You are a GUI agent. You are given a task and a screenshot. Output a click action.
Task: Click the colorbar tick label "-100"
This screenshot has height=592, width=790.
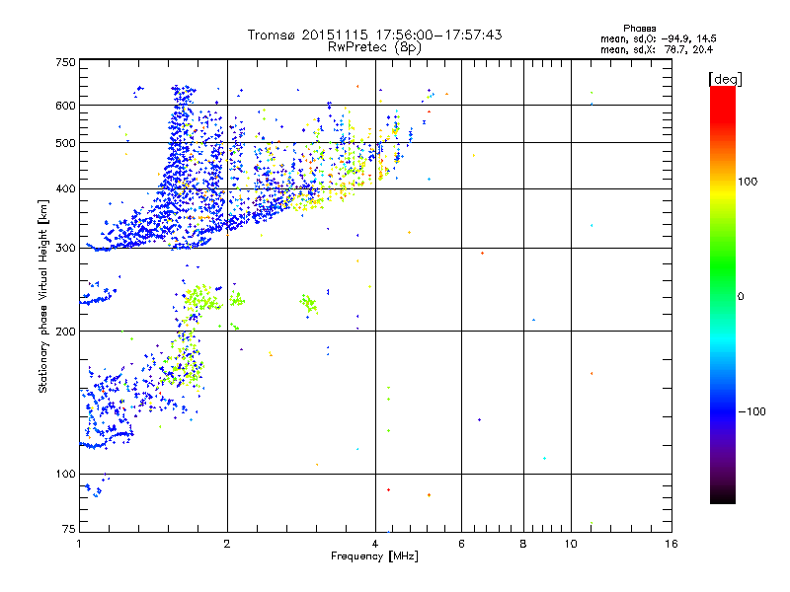[751, 411]
